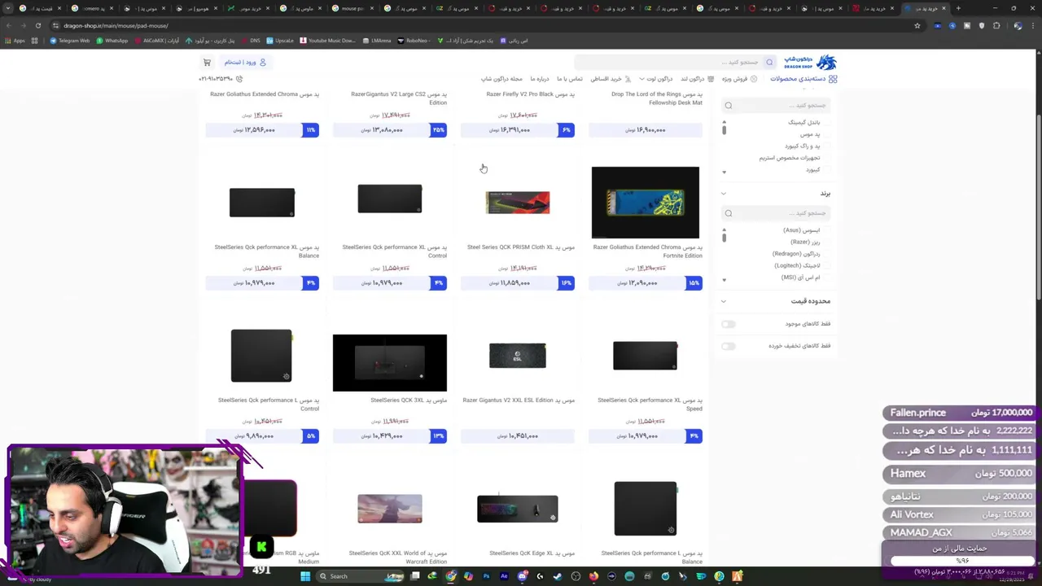1042x586 pixels.
Task: Open the تماس با ما menu item
Action: click(x=570, y=79)
